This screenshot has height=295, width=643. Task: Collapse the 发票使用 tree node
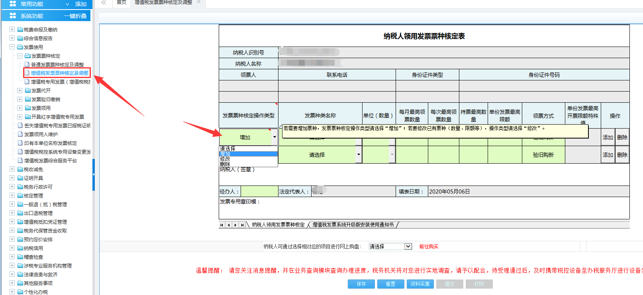pyautogui.click(x=12, y=47)
